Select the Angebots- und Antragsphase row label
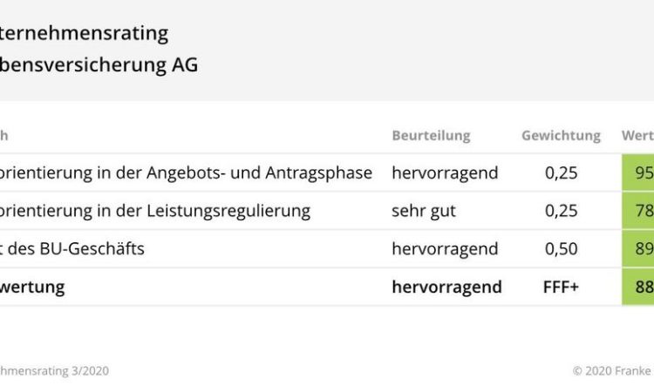654x392 pixels. 186,172
